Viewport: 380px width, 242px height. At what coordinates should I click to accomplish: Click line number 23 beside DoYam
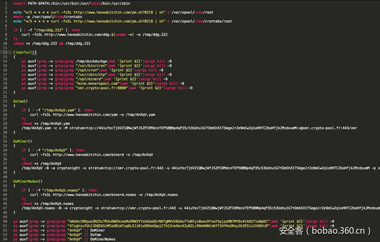[4, 101]
